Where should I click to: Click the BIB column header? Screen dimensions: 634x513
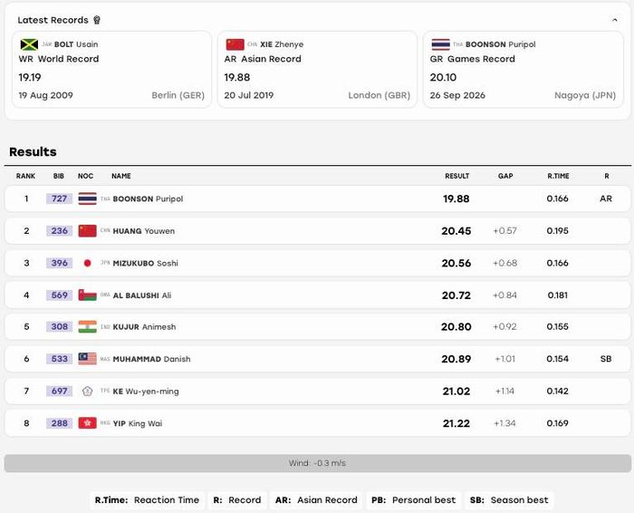pyautogui.click(x=59, y=176)
